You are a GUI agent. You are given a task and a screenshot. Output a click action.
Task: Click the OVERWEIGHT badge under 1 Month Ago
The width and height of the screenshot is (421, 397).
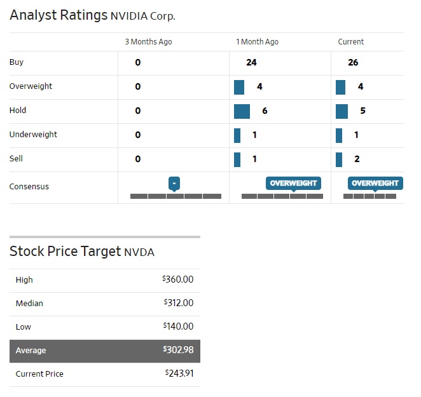293,183
